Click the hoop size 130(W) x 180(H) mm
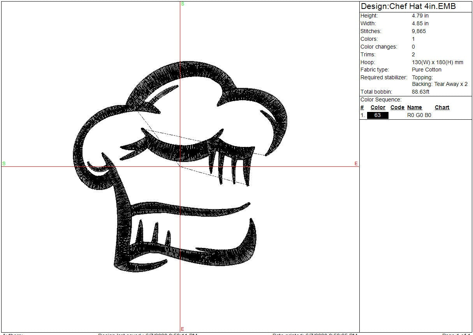The image size is (473, 335). pyautogui.click(x=437, y=62)
